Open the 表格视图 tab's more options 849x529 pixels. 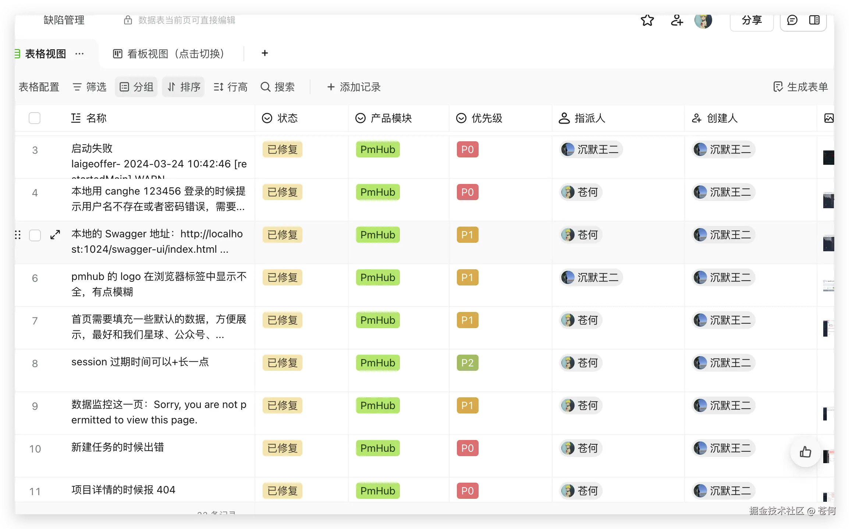(79, 54)
